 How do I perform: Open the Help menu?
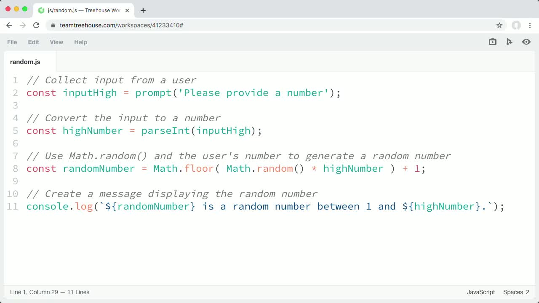pyautogui.click(x=80, y=42)
